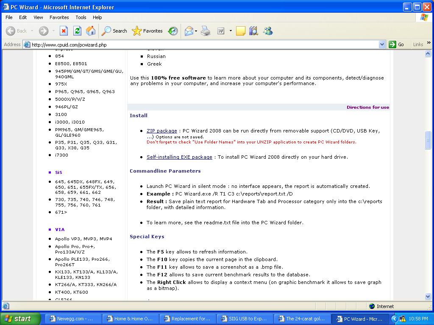
Task: Expand the Mail button dropdown arrow
Action: coord(196,31)
